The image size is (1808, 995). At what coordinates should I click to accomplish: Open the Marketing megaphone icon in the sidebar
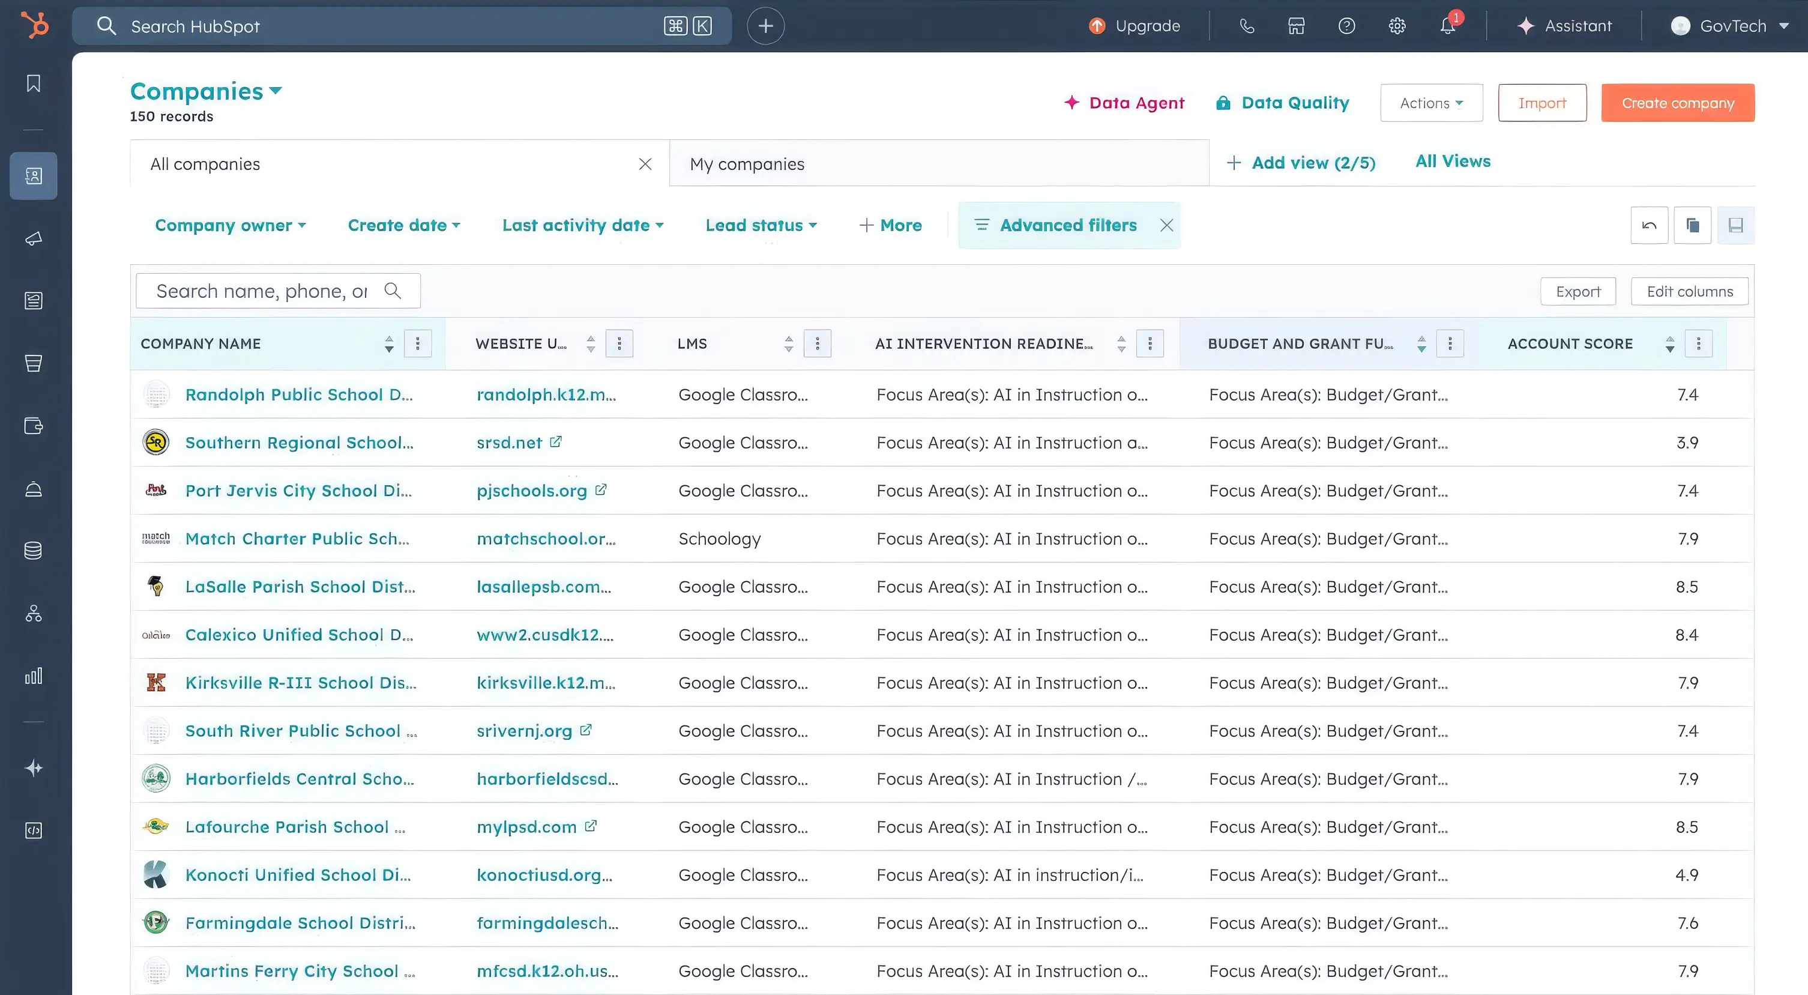[x=33, y=239]
